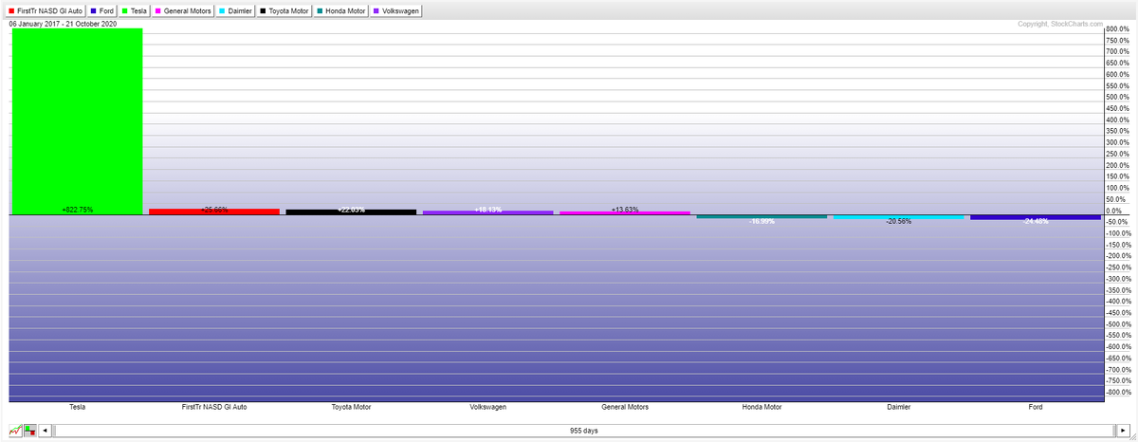Click the magenta General Motors bar
Screen dimensions: 1138x442
coord(624,213)
